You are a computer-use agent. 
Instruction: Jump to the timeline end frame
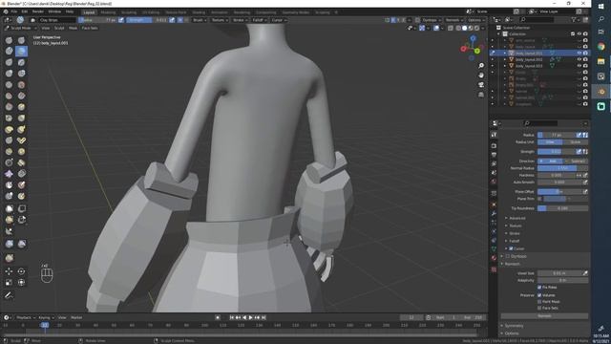[263, 318]
